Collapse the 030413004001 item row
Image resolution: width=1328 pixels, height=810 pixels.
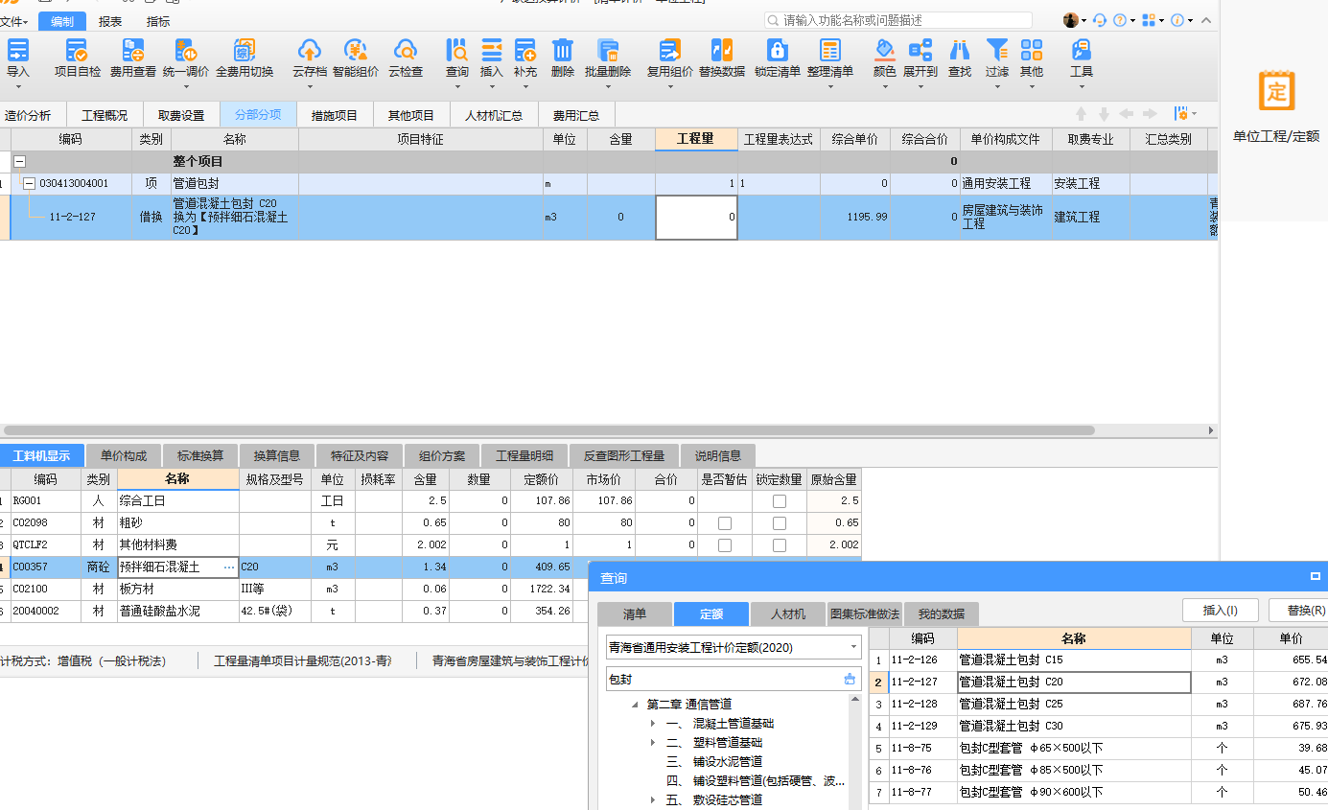29,183
